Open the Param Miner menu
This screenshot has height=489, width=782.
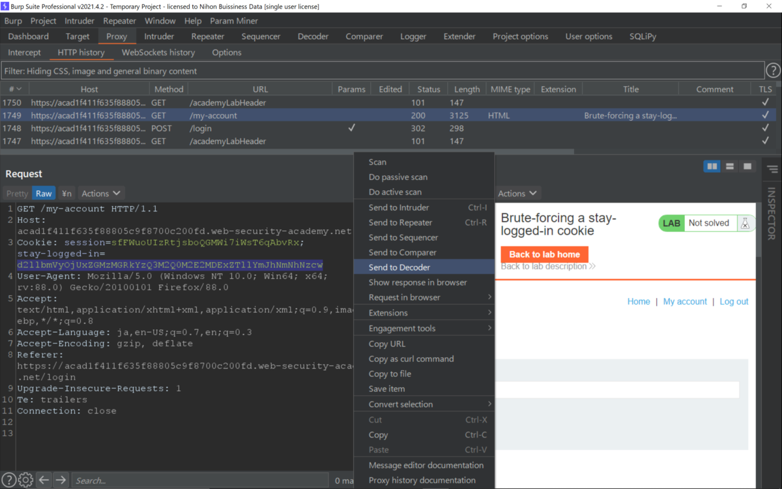point(234,21)
